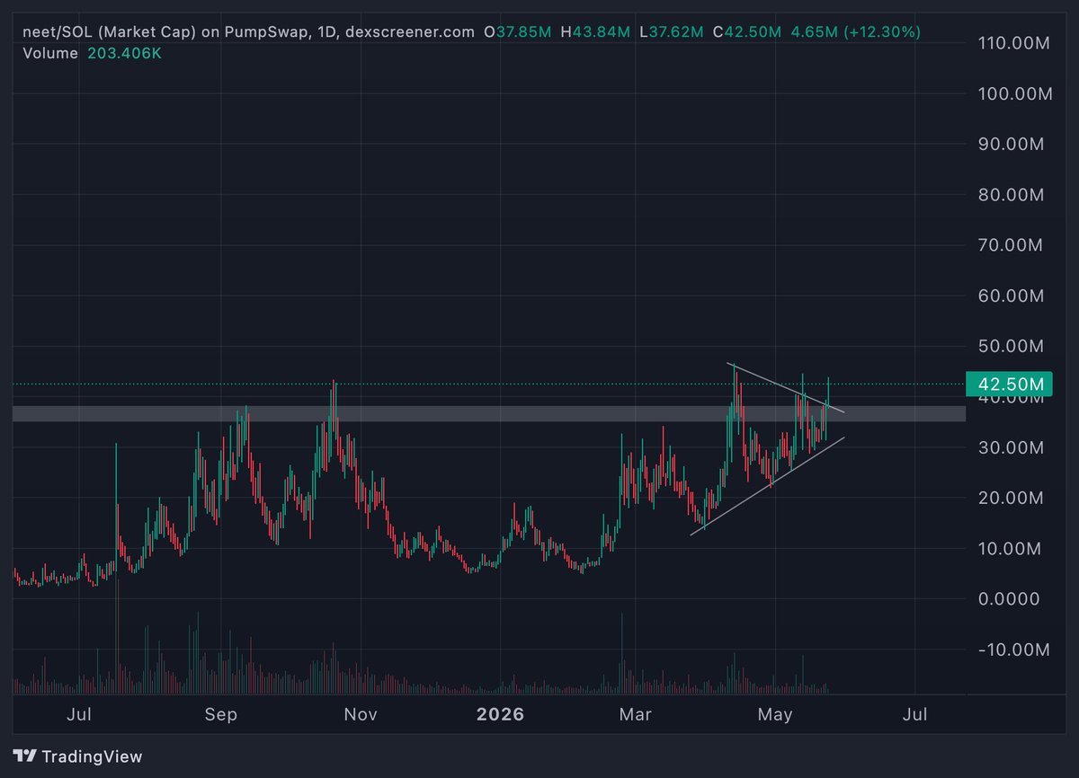
Task: Click the close value C42.50M
Action: (x=748, y=31)
